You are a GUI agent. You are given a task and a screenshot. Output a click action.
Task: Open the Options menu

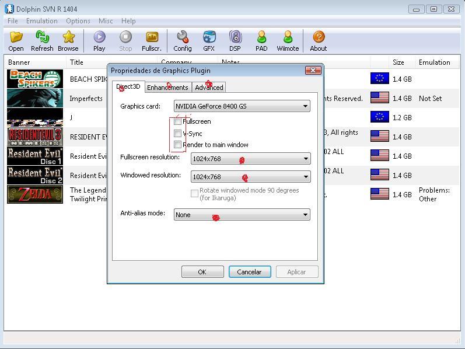tap(78, 21)
